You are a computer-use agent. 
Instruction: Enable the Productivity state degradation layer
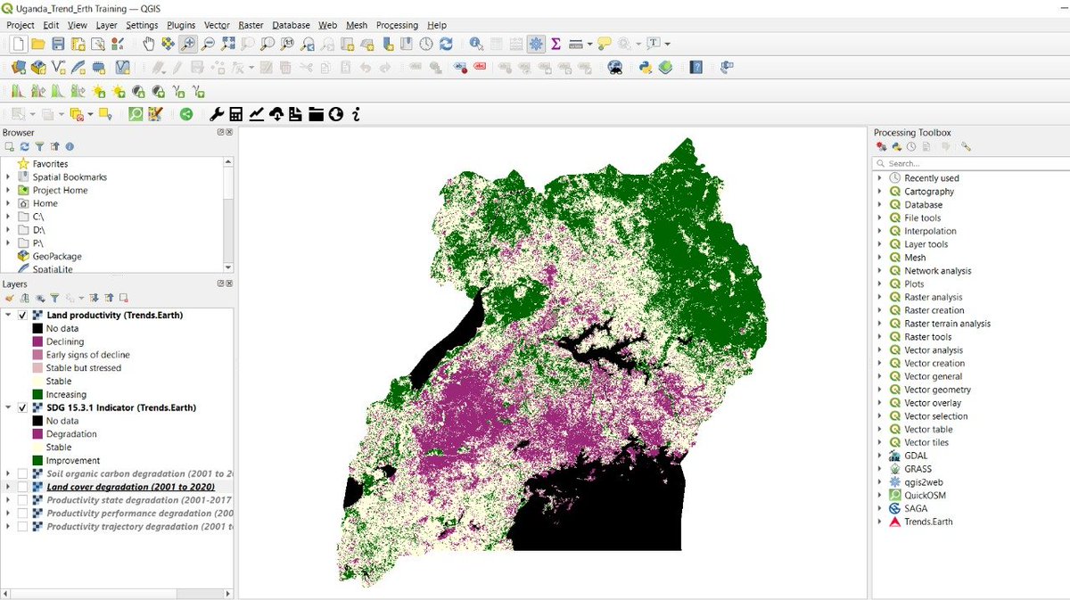pos(23,500)
